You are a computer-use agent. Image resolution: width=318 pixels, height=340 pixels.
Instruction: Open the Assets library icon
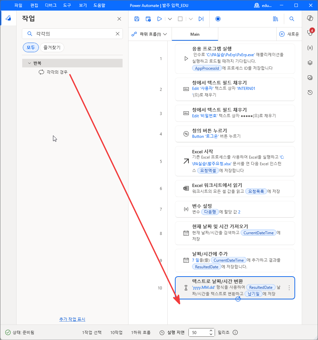275,19
